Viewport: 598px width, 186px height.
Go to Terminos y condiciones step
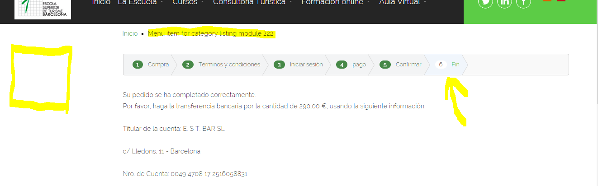point(229,65)
